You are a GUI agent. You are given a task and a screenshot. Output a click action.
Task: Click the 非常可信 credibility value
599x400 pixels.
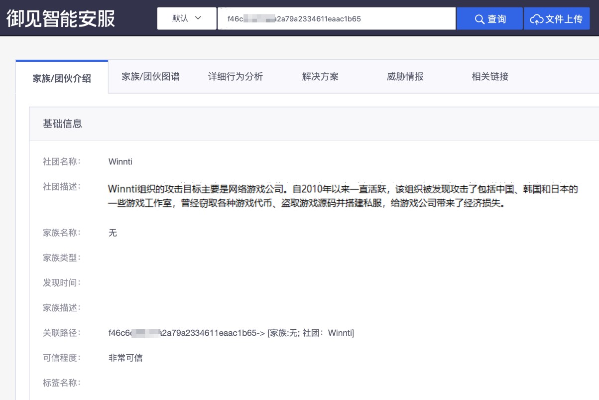click(125, 358)
